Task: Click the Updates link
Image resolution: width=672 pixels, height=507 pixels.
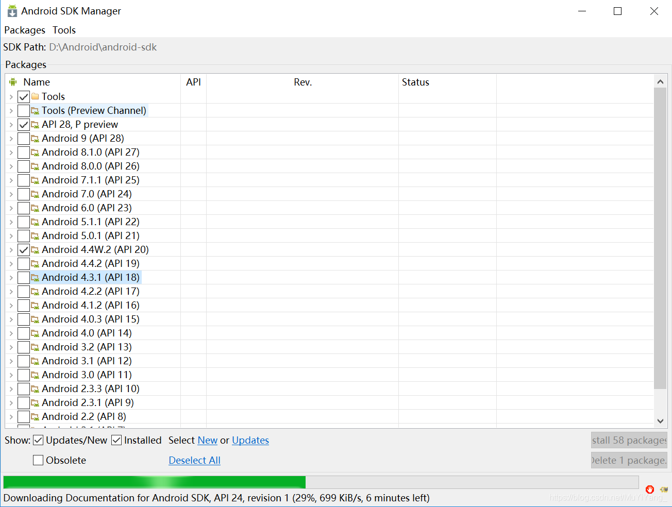Action: (250, 440)
